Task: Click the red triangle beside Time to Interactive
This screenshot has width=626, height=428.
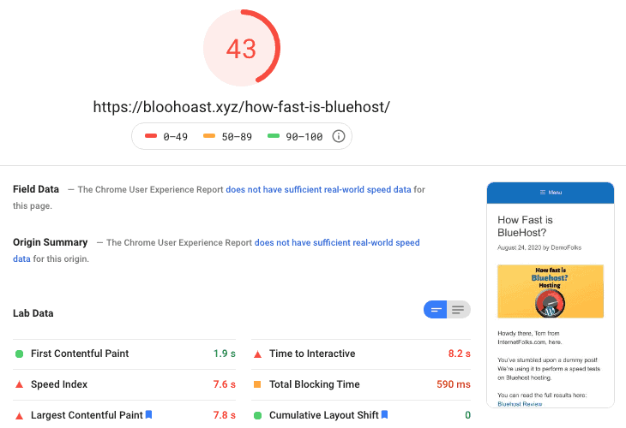Action: (257, 354)
